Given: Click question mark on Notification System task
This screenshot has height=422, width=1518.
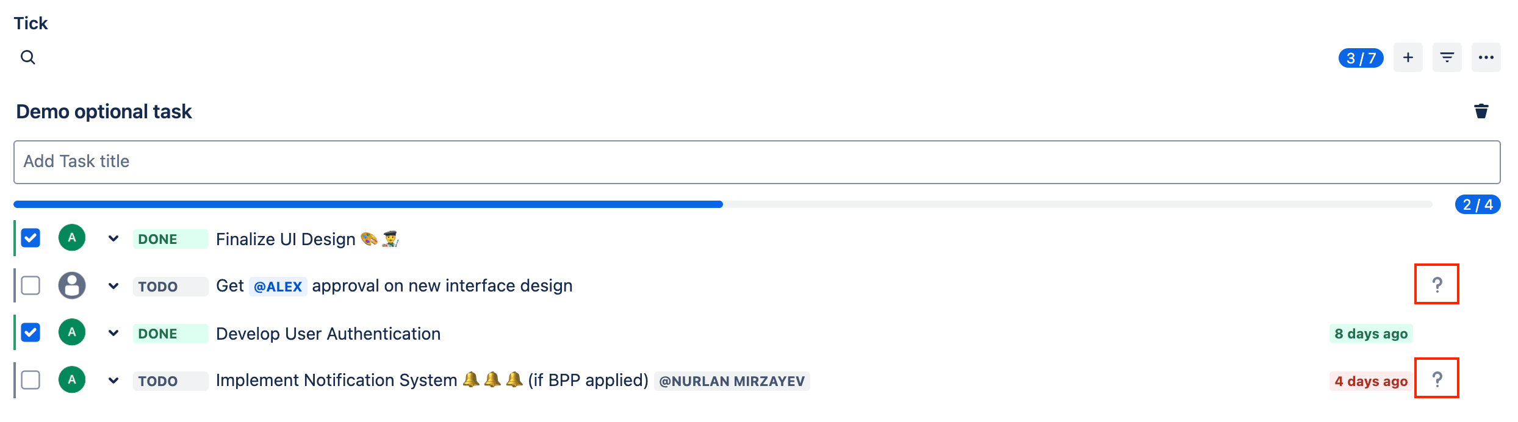Looking at the screenshot, I should [x=1437, y=379].
